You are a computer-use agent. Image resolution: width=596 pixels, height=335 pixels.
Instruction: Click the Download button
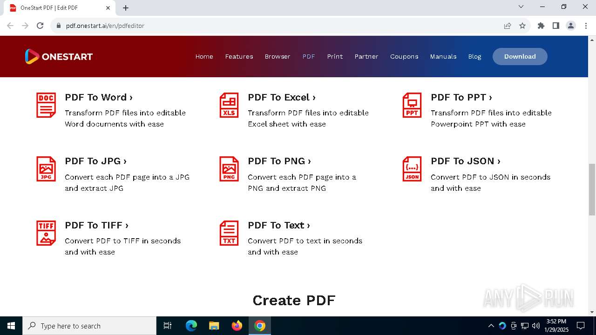click(x=520, y=56)
